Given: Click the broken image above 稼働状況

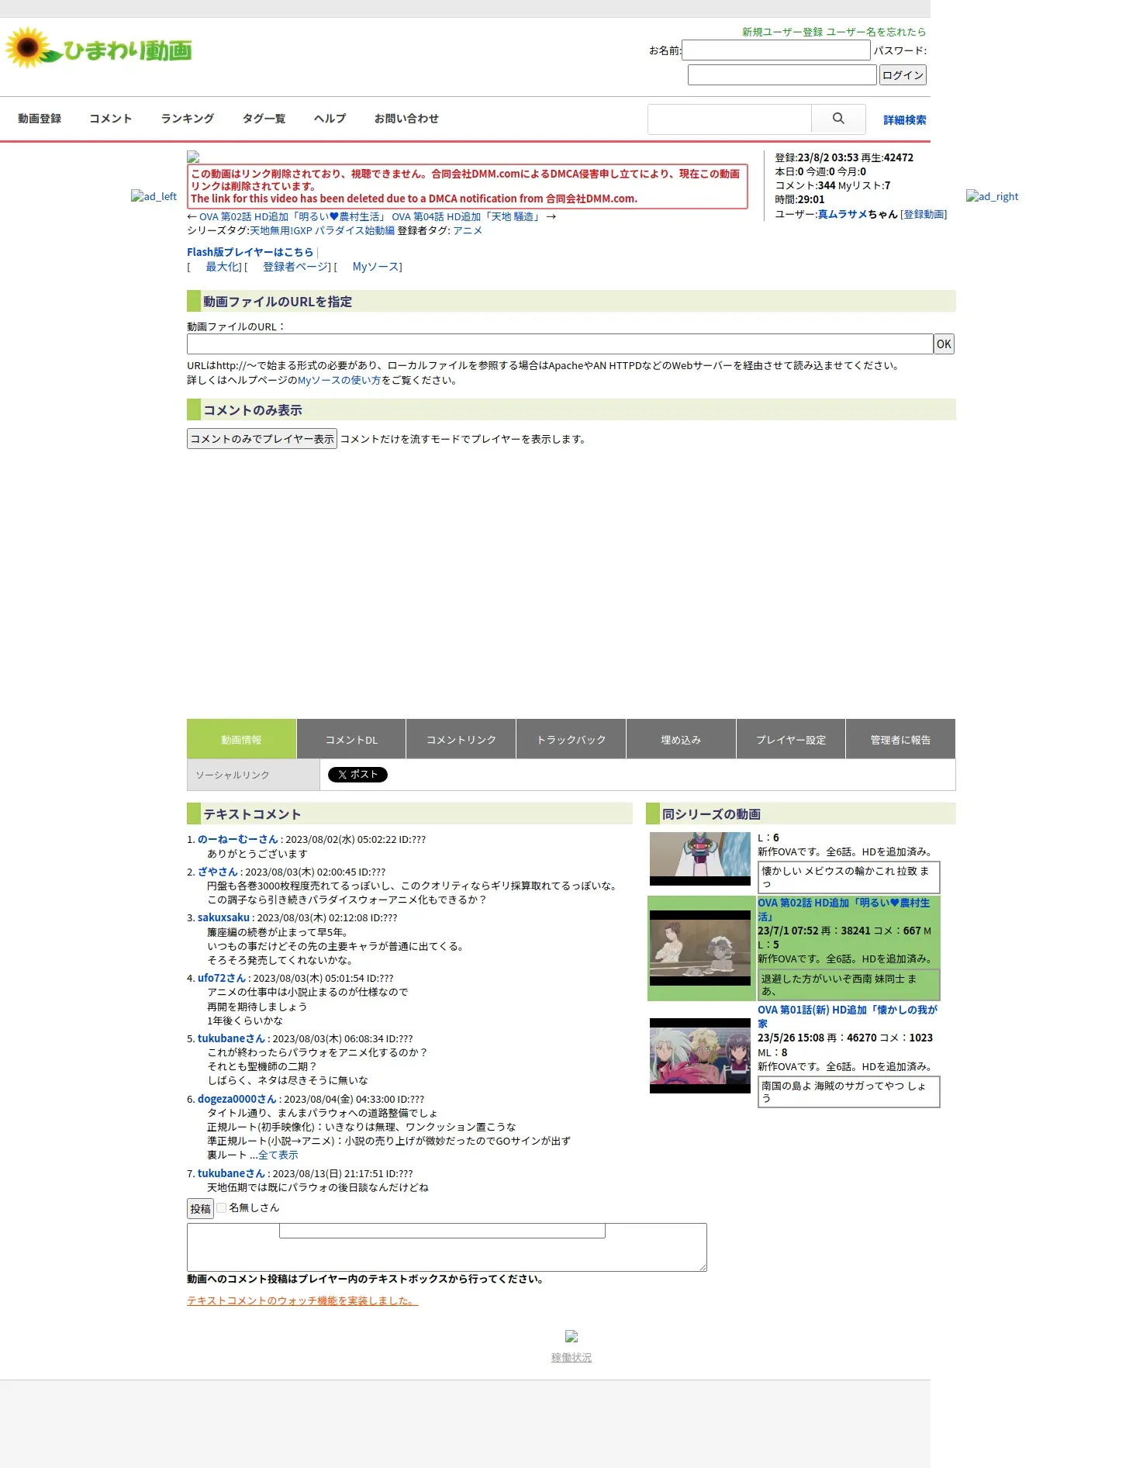Looking at the screenshot, I should [x=571, y=1336].
